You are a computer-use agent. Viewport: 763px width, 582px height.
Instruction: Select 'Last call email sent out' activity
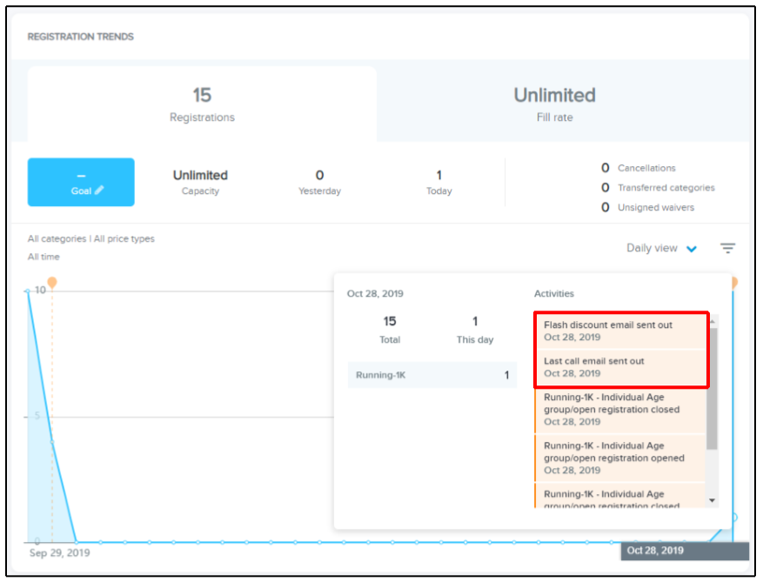point(620,367)
